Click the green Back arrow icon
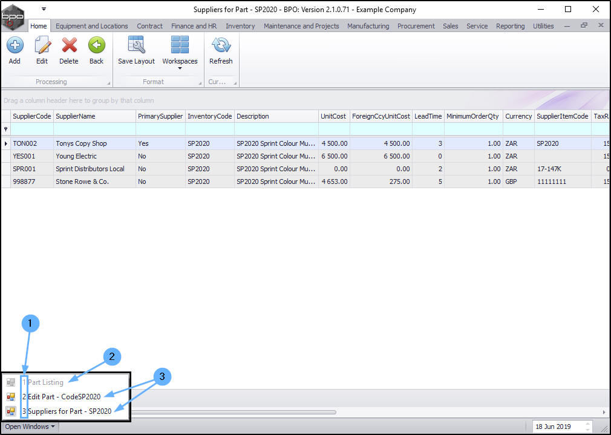Screen dimensions: 611x435 pyautogui.click(x=96, y=45)
